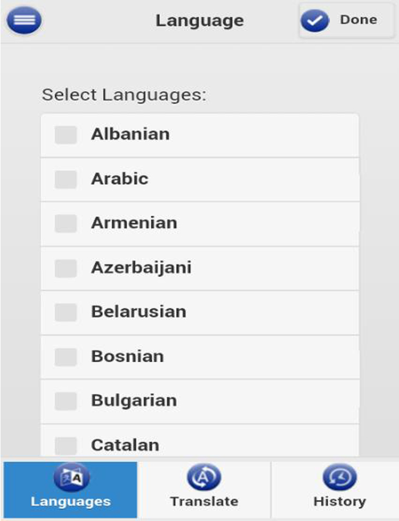
Task: Click the blue checkmark inside Done button
Action: 315,19
